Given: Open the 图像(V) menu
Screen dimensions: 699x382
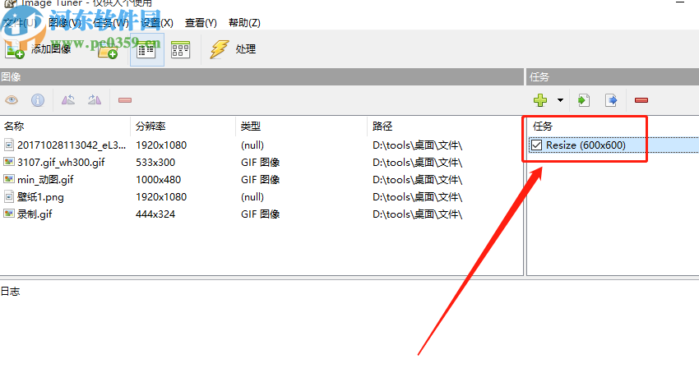Looking at the screenshot, I should [x=65, y=23].
